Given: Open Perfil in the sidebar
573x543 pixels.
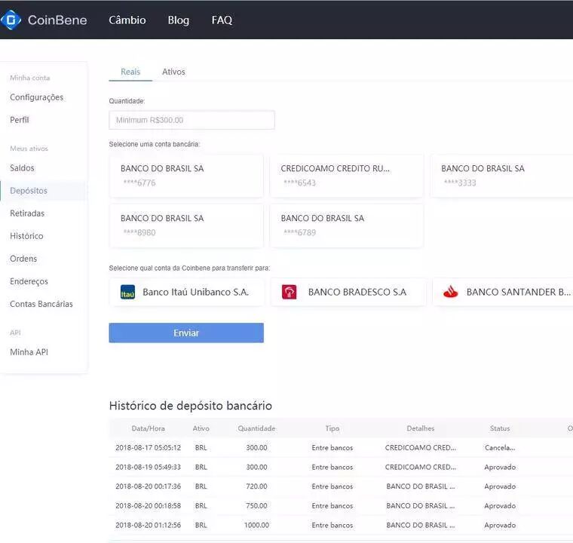Looking at the screenshot, I should 20,120.
